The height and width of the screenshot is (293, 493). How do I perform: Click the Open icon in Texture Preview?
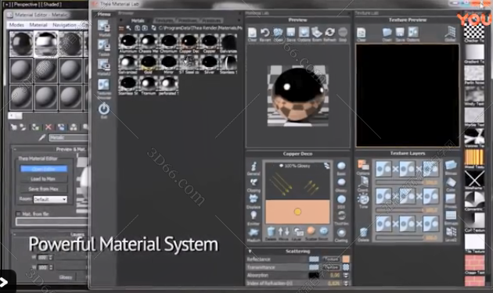(x=387, y=33)
